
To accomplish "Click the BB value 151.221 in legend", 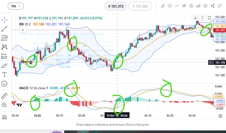I will coord(51,24).
